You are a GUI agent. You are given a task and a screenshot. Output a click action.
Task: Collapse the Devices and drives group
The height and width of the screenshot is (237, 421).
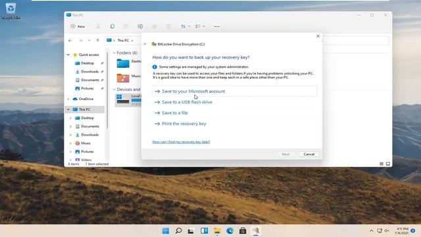[114, 90]
